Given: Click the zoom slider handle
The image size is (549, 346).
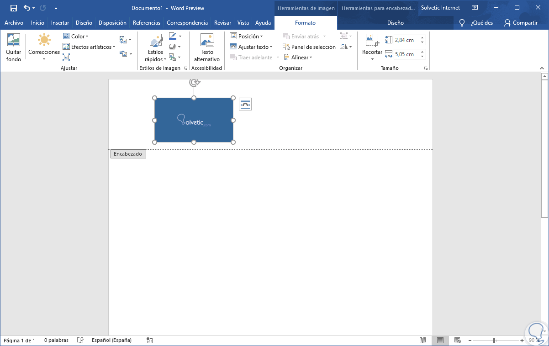Looking at the screenshot, I should pos(494,341).
